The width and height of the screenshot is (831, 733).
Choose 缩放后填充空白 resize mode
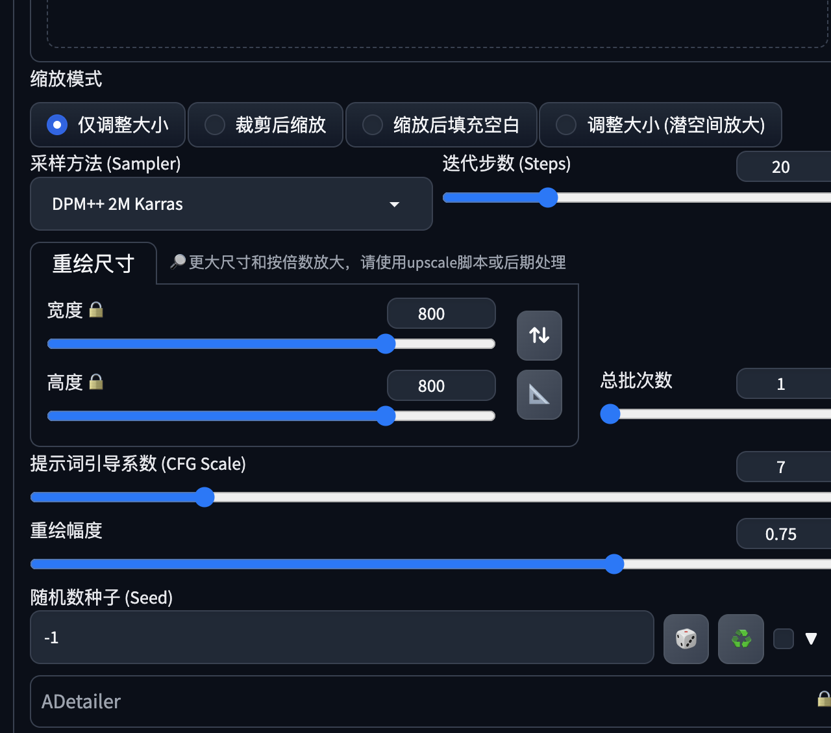coord(373,125)
